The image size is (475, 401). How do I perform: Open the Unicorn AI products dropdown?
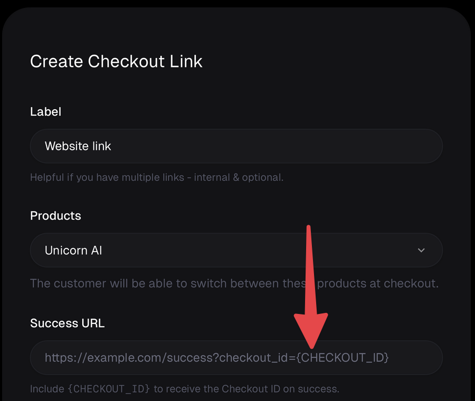(x=236, y=250)
